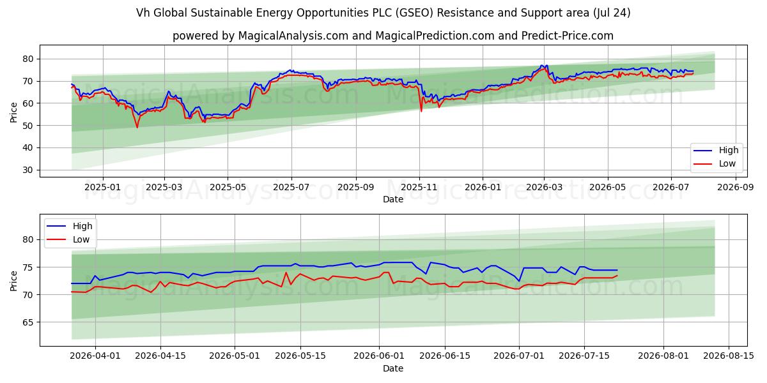The image size is (767, 383).
Task: Click the '2026-07' tick label on the upper chart
Action: [x=670, y=187]
